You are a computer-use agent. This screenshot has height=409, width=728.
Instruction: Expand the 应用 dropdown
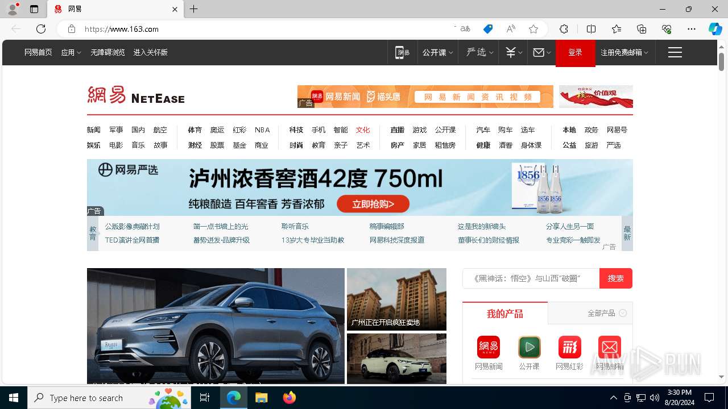pyautogui.click(x=71, y=52)
